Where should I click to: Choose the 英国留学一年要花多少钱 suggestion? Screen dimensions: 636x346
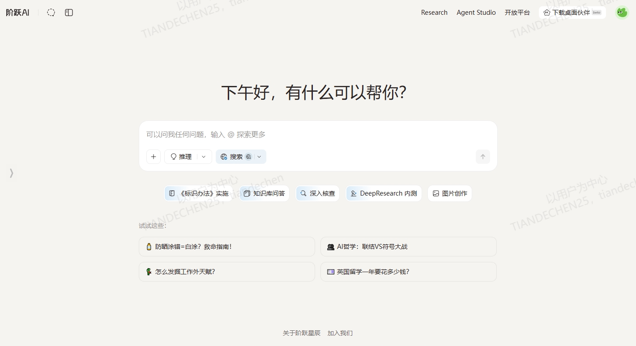coord(408,272)
